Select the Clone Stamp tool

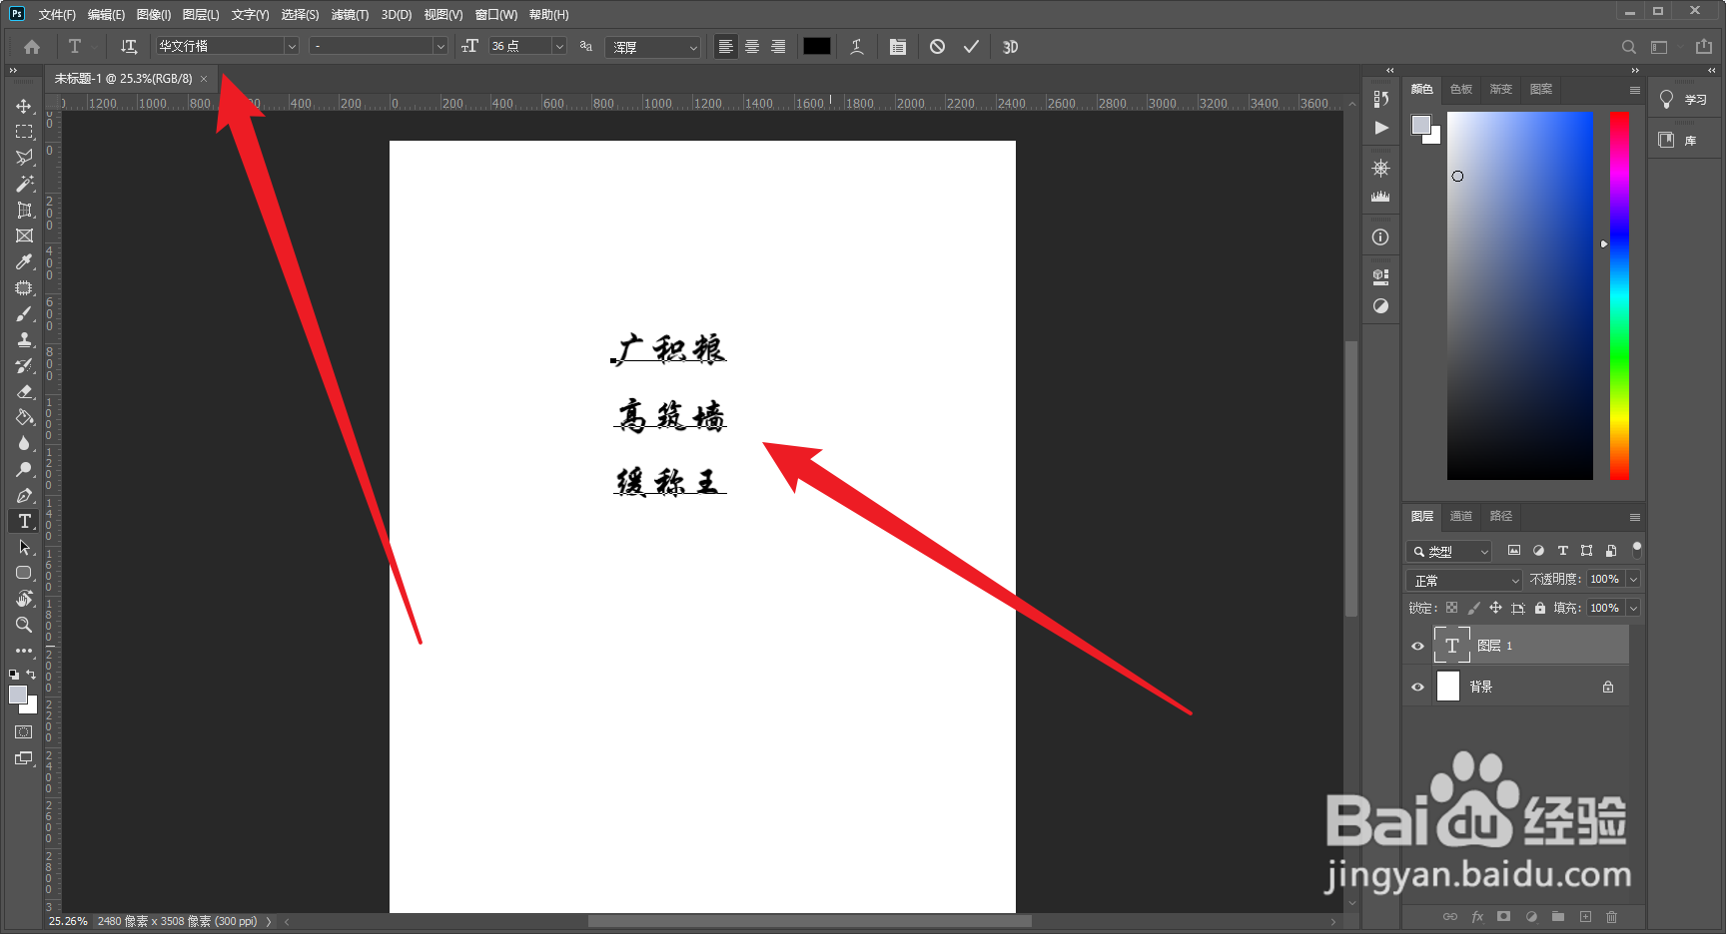[x=24, y=339]
